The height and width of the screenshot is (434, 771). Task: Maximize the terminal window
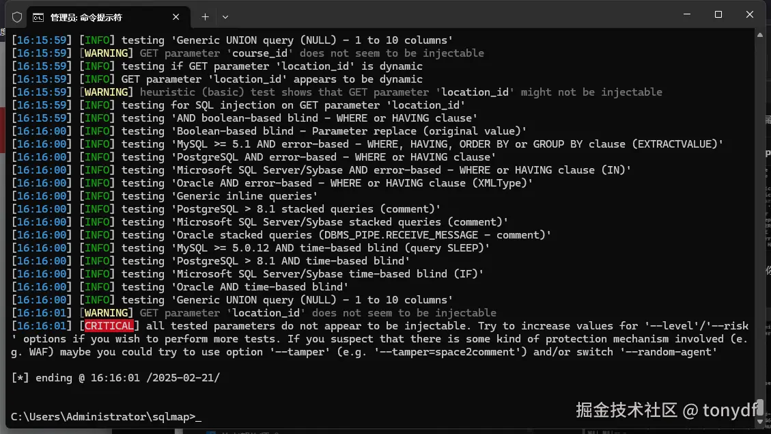pyautogui.click(x=718, y=15)
